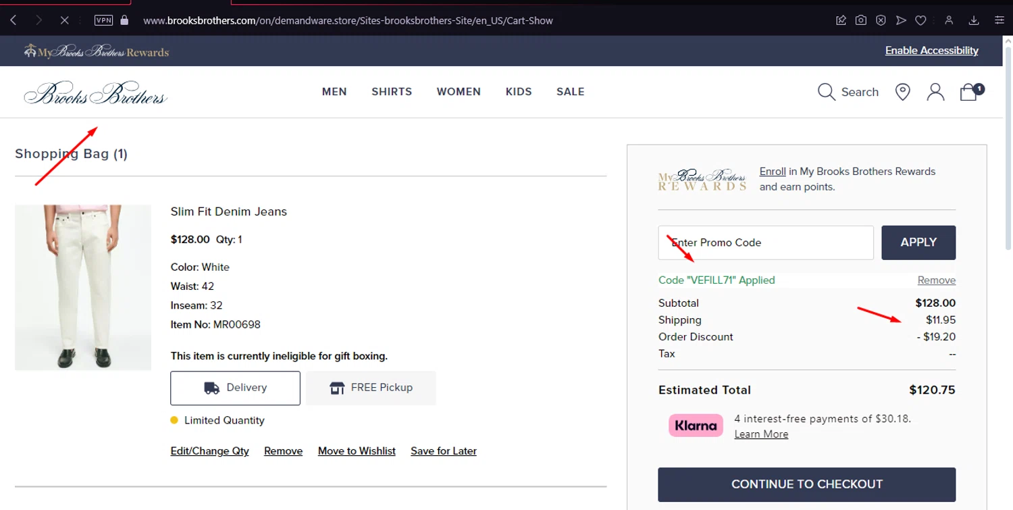Click the Limited Quantity label

coord(224,420)
